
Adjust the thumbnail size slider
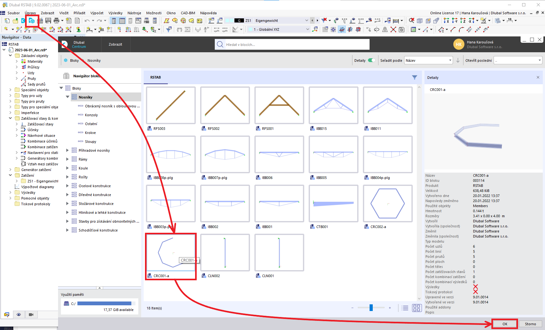[371, 308]
